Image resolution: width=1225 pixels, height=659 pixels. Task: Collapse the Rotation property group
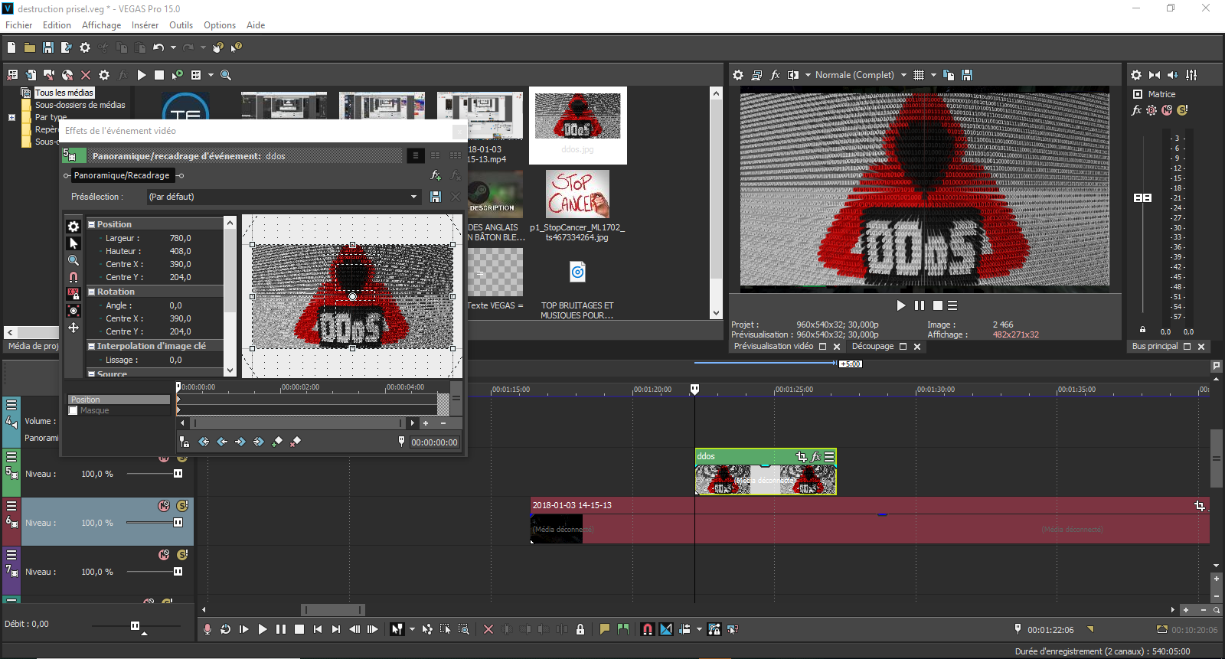(x=91, y=292)
